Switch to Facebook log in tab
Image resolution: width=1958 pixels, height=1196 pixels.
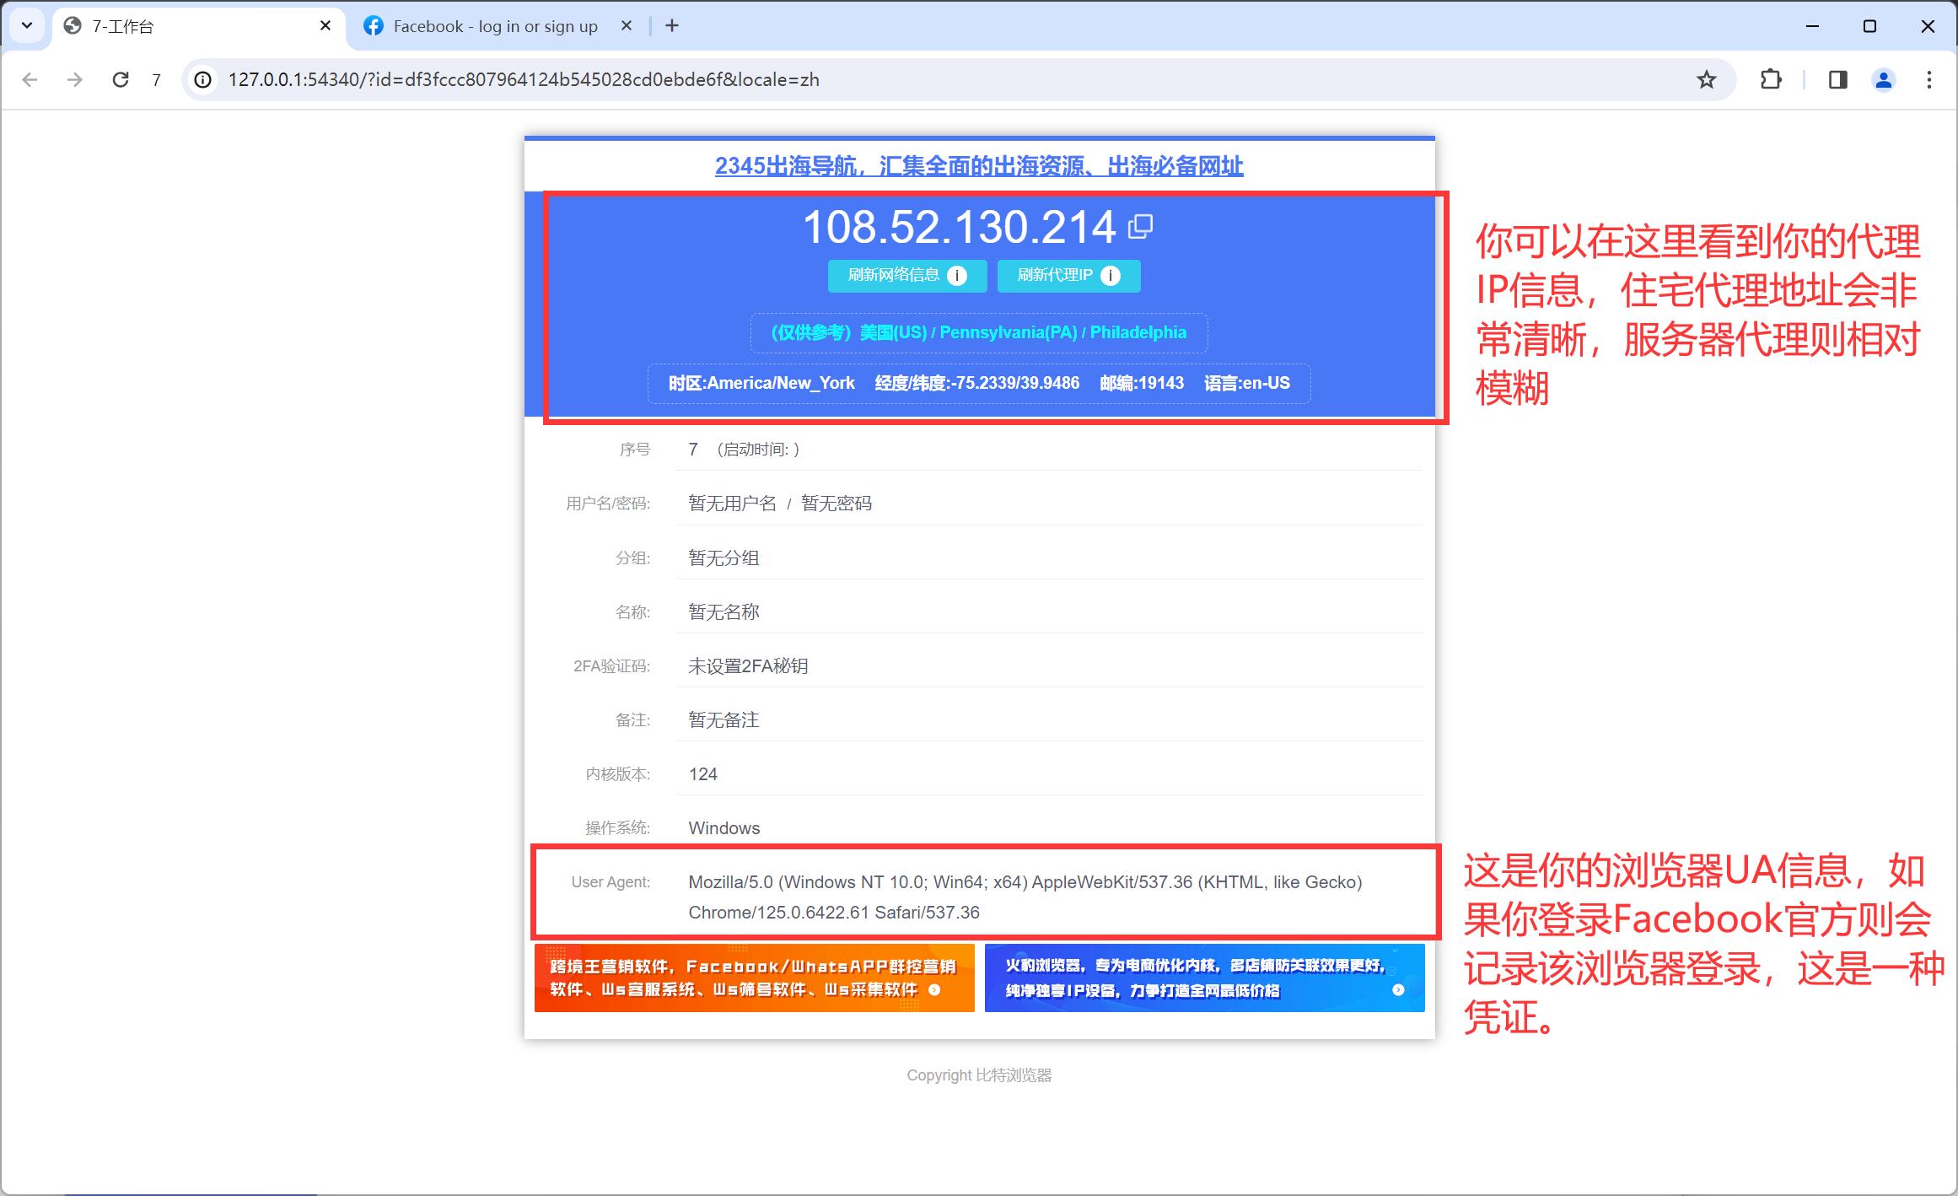click(x=495, y=26)
